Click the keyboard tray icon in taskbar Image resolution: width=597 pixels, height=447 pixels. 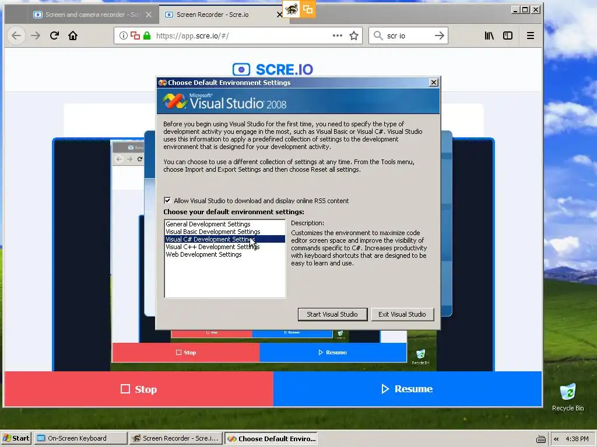[540, 439]
